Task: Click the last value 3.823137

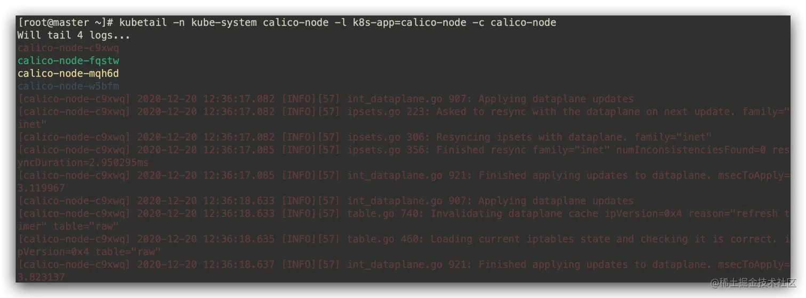Action: click(x=41, y=277)
